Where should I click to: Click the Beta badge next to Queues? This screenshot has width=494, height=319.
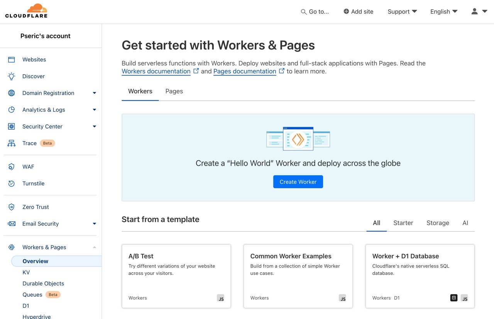click(x=53, y=295)
